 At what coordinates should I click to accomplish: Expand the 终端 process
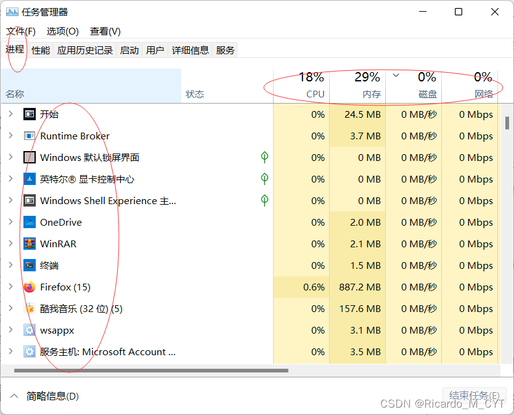[10, 265]
